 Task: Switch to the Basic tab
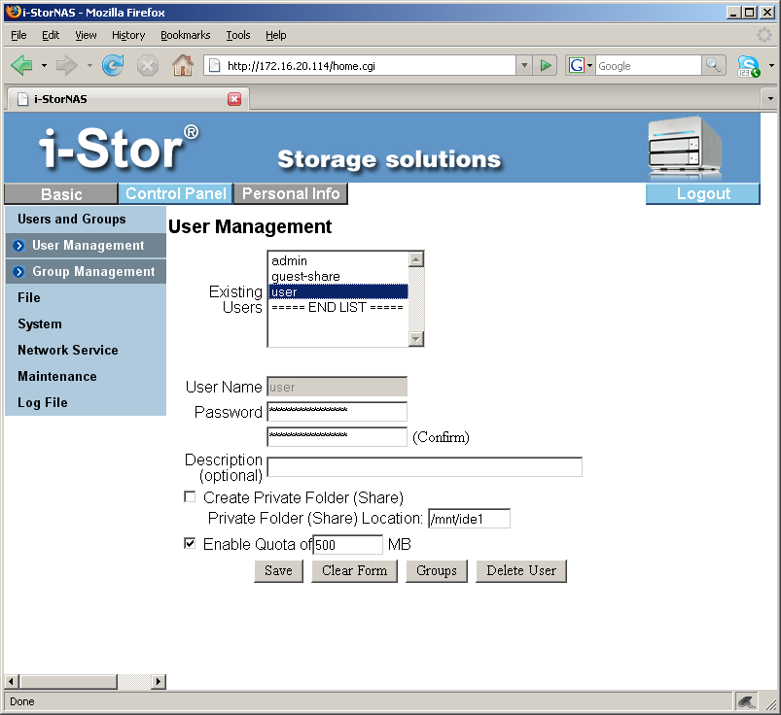coord(60,193)
